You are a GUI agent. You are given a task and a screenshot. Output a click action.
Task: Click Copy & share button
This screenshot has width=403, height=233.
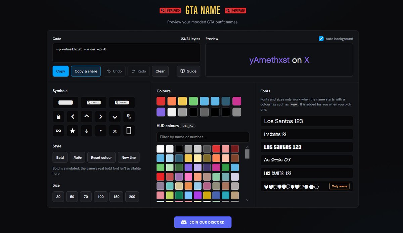pyautogui.click(x=86, y=71)
